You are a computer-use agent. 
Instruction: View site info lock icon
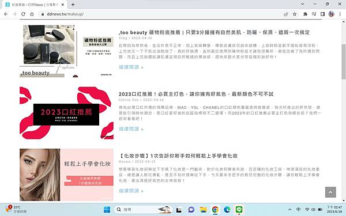43,14
